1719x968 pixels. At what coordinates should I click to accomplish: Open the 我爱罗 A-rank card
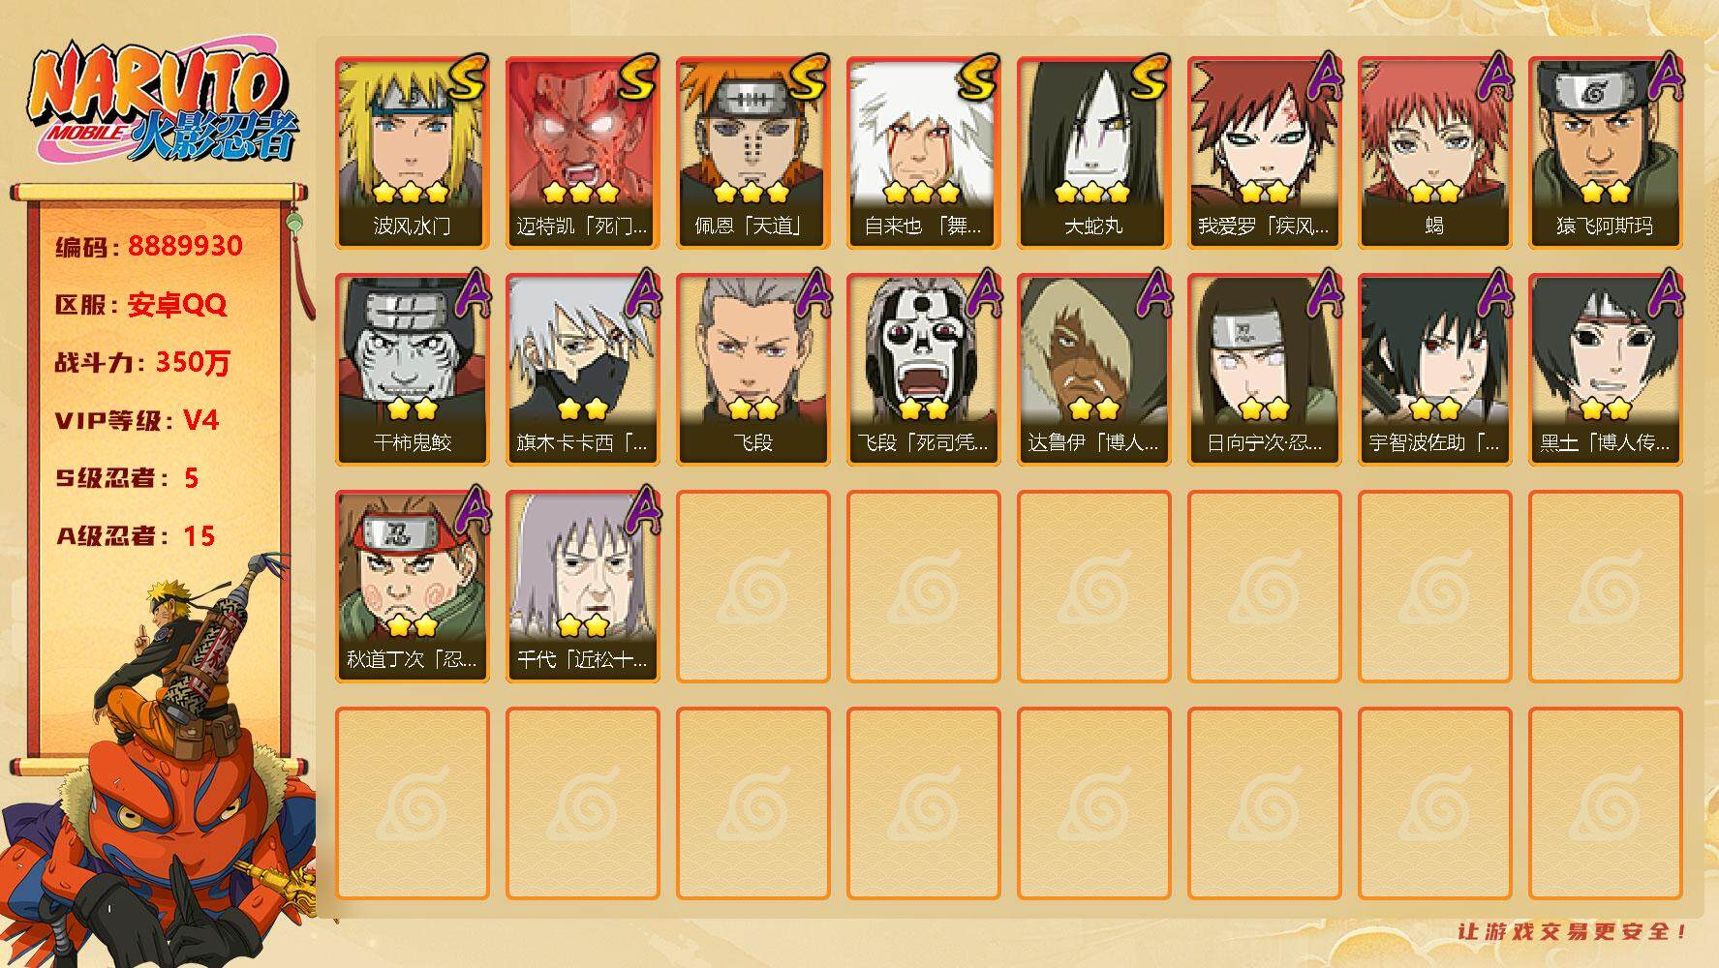1265,153
